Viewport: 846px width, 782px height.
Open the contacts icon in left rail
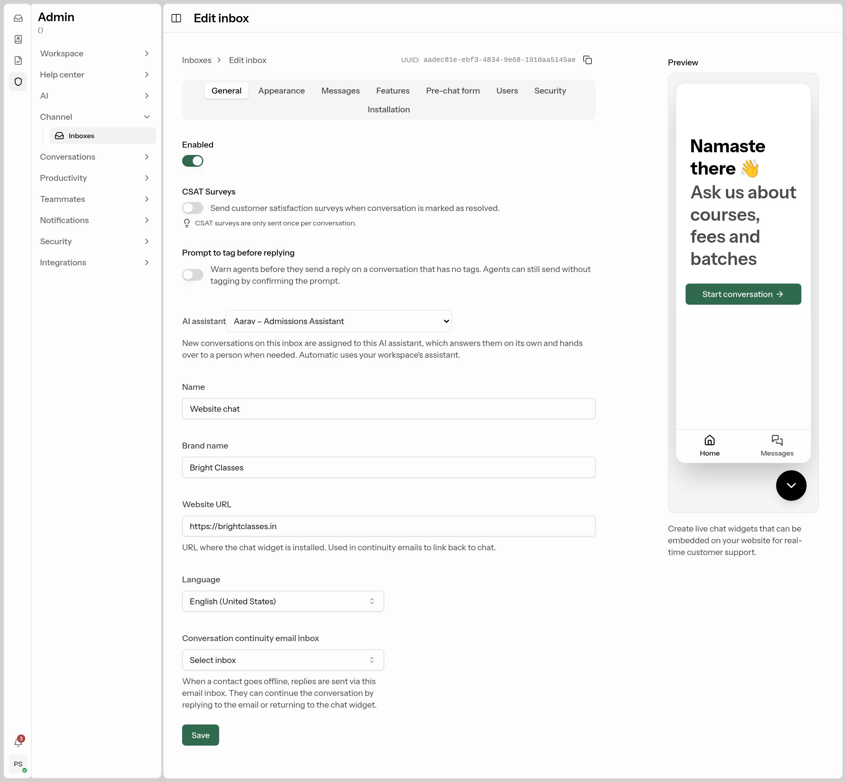pyautogui.click(x=18, y=40)
